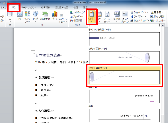Insert a Bookmark (ブックマーク)
This screenshot has height=123, width=168.
(77, 16)
